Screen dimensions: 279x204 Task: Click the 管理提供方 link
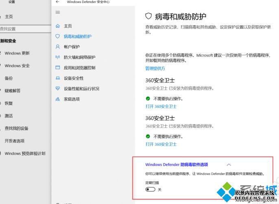[155, 69]
